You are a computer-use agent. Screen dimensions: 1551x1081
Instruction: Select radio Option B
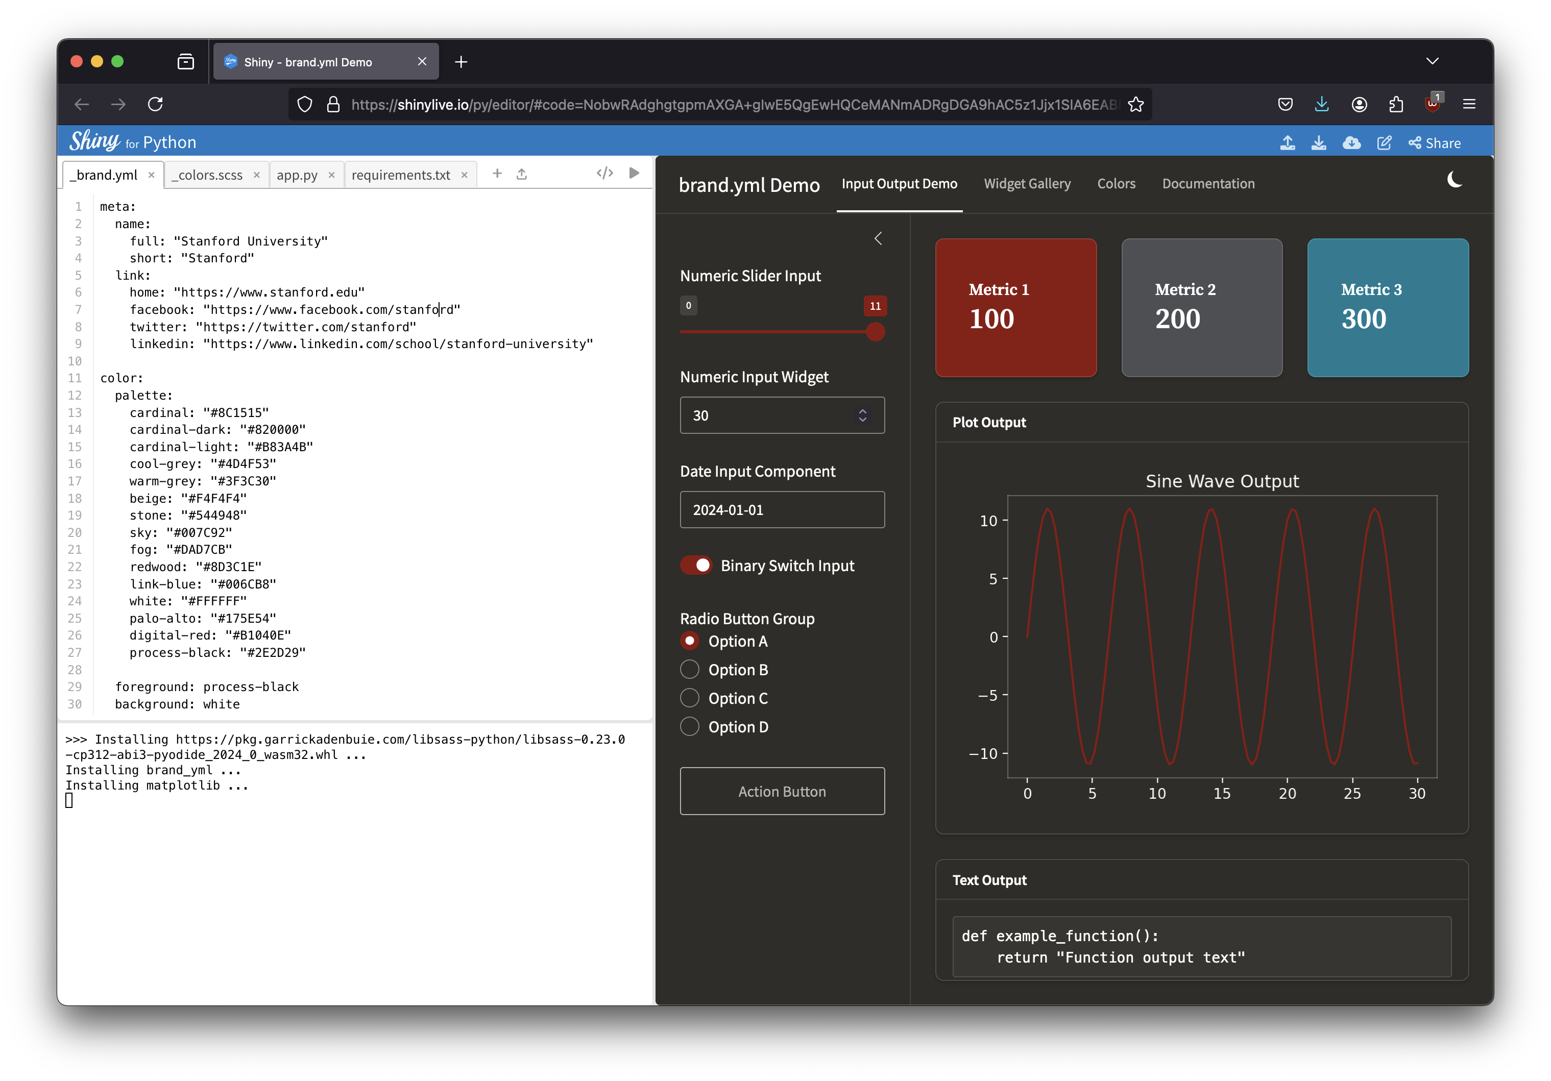pyautogui.click(x=689, y=669)
